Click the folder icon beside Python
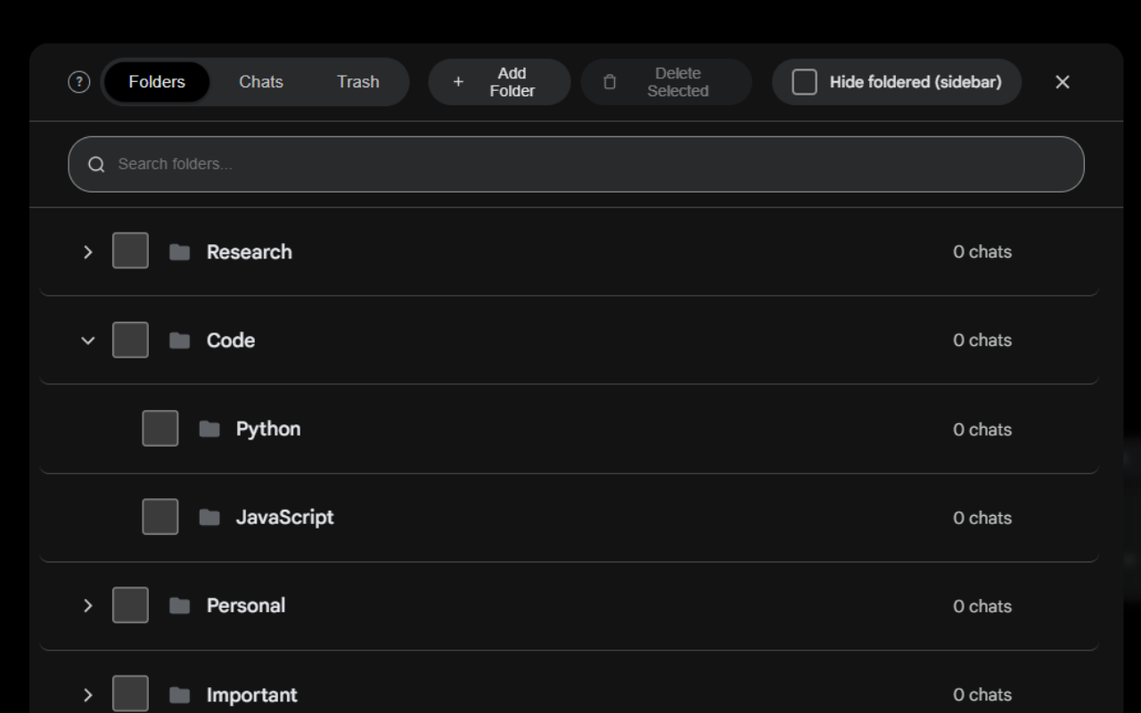This screenshot has height=713, width=1141. [x=210, y=428]
